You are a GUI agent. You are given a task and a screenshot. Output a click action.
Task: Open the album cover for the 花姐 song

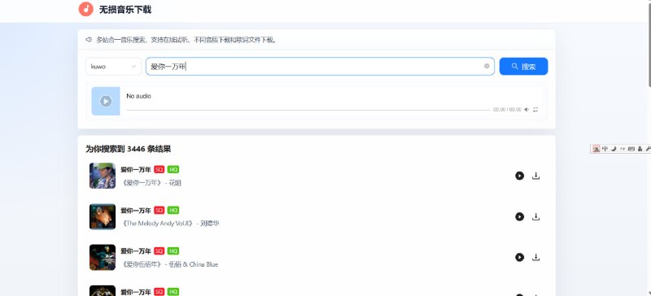coord(103,176)
